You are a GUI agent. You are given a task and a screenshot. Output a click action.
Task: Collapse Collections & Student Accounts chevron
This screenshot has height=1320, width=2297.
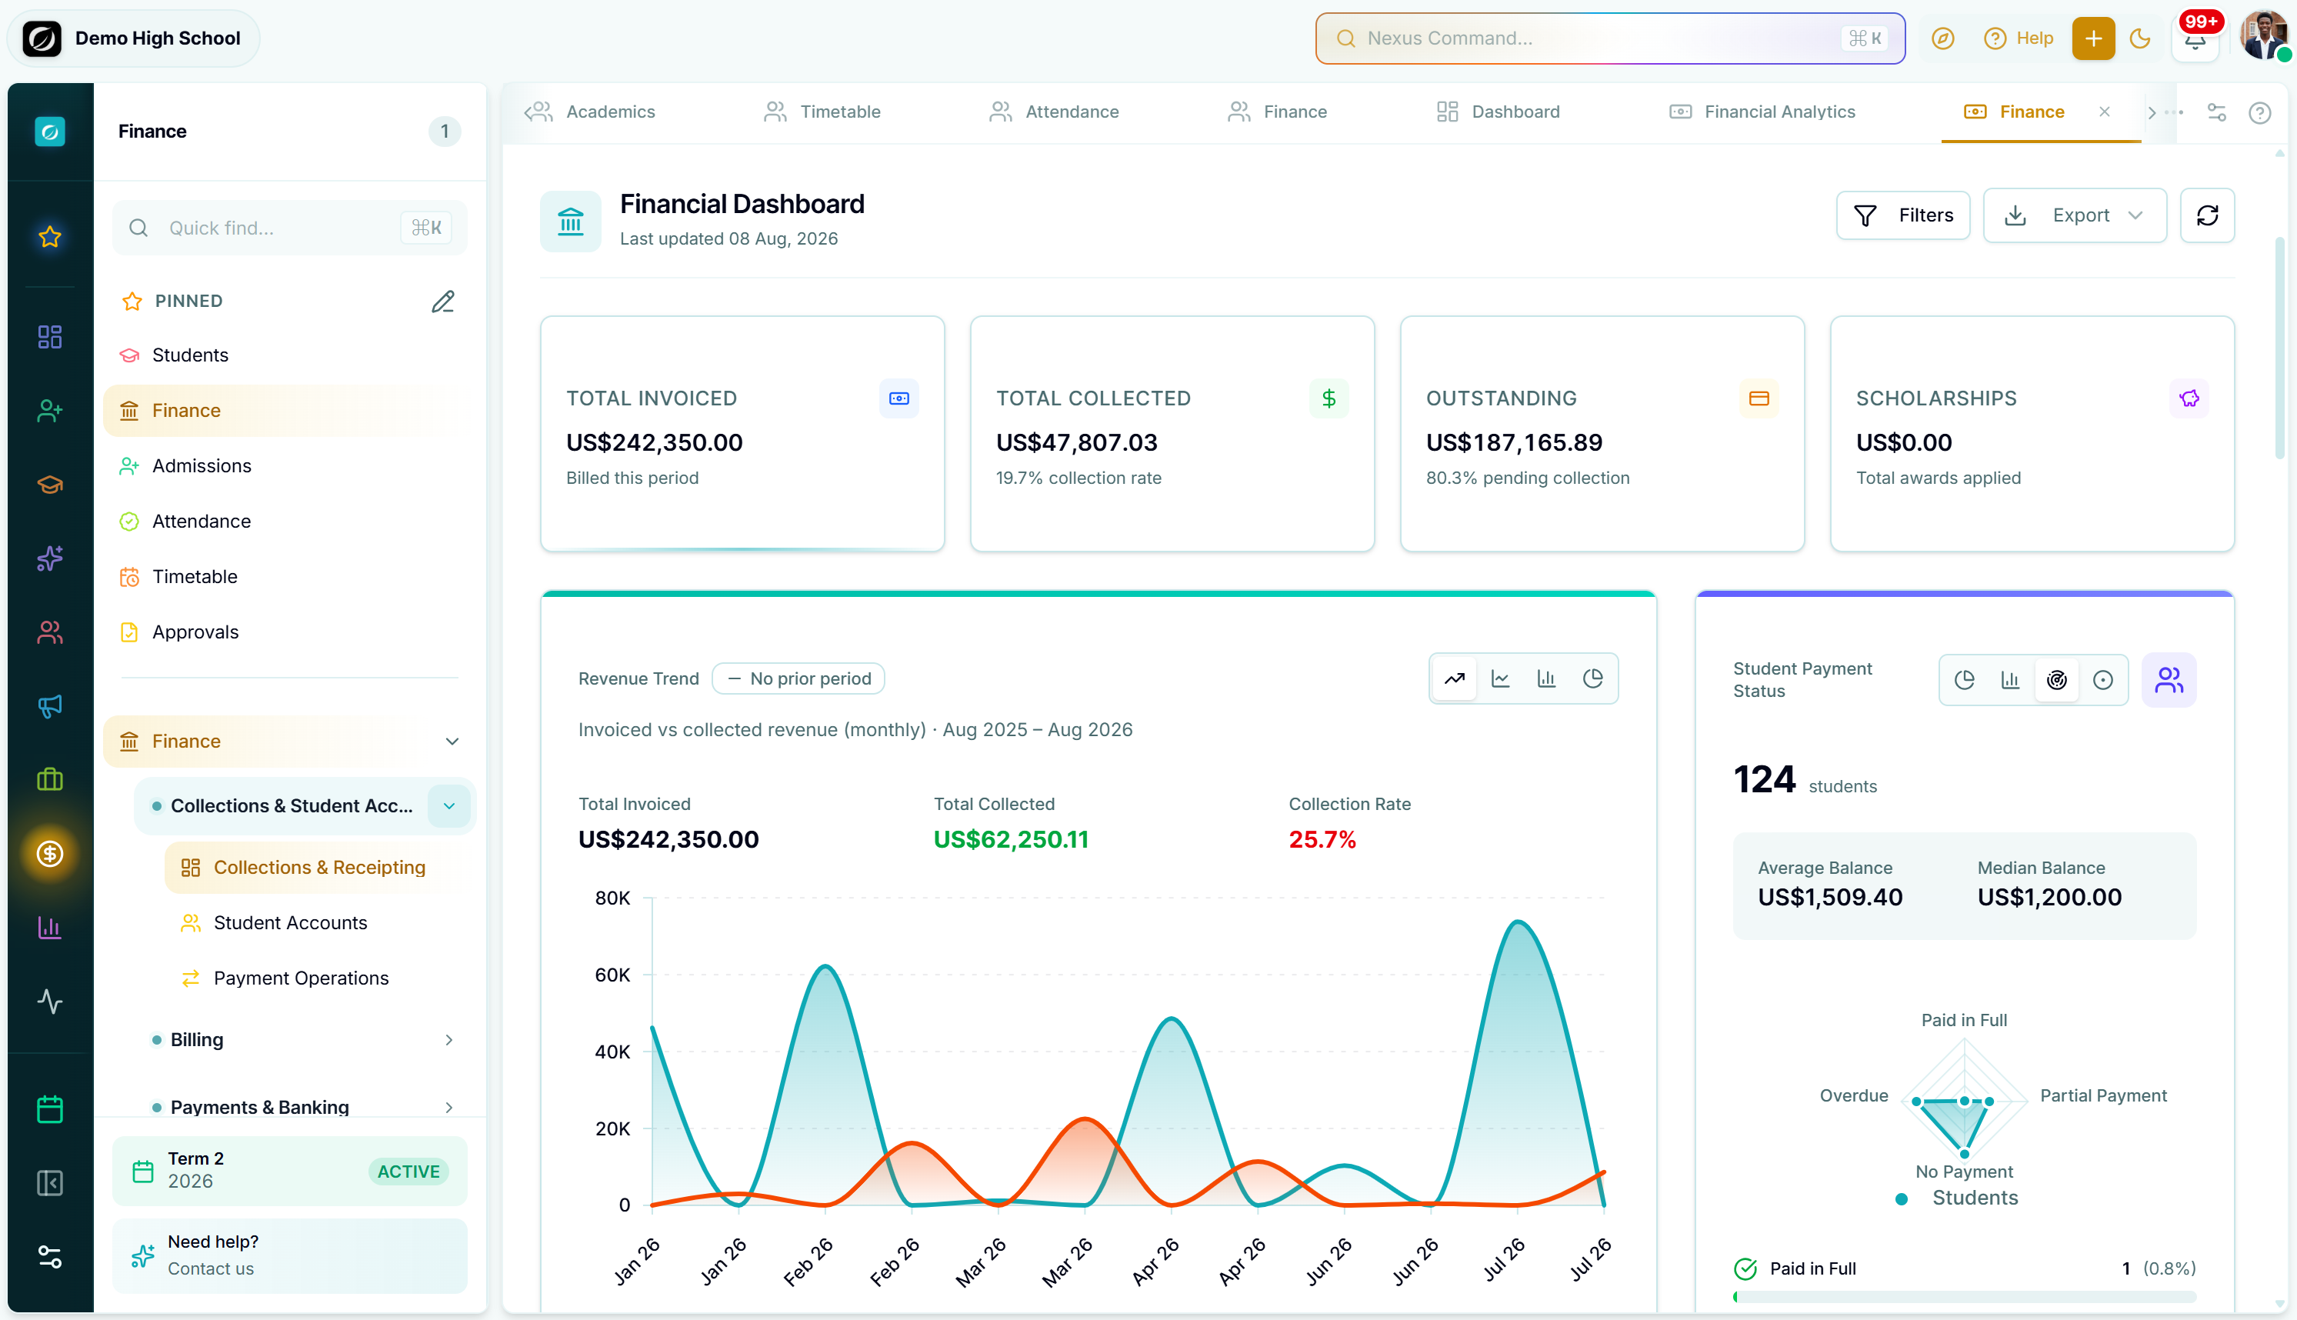pos(448,806)
